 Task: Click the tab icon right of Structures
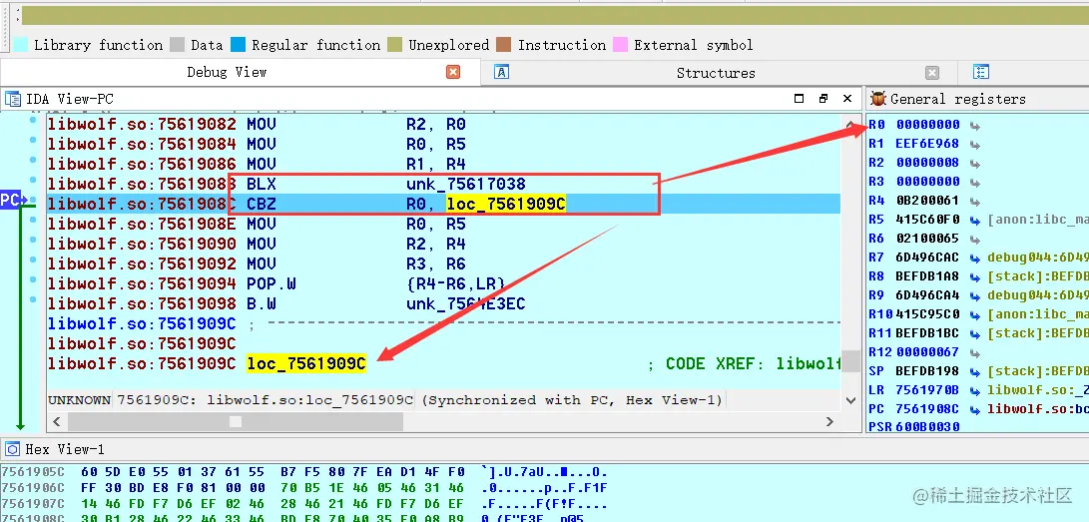[x=980, y=72]
